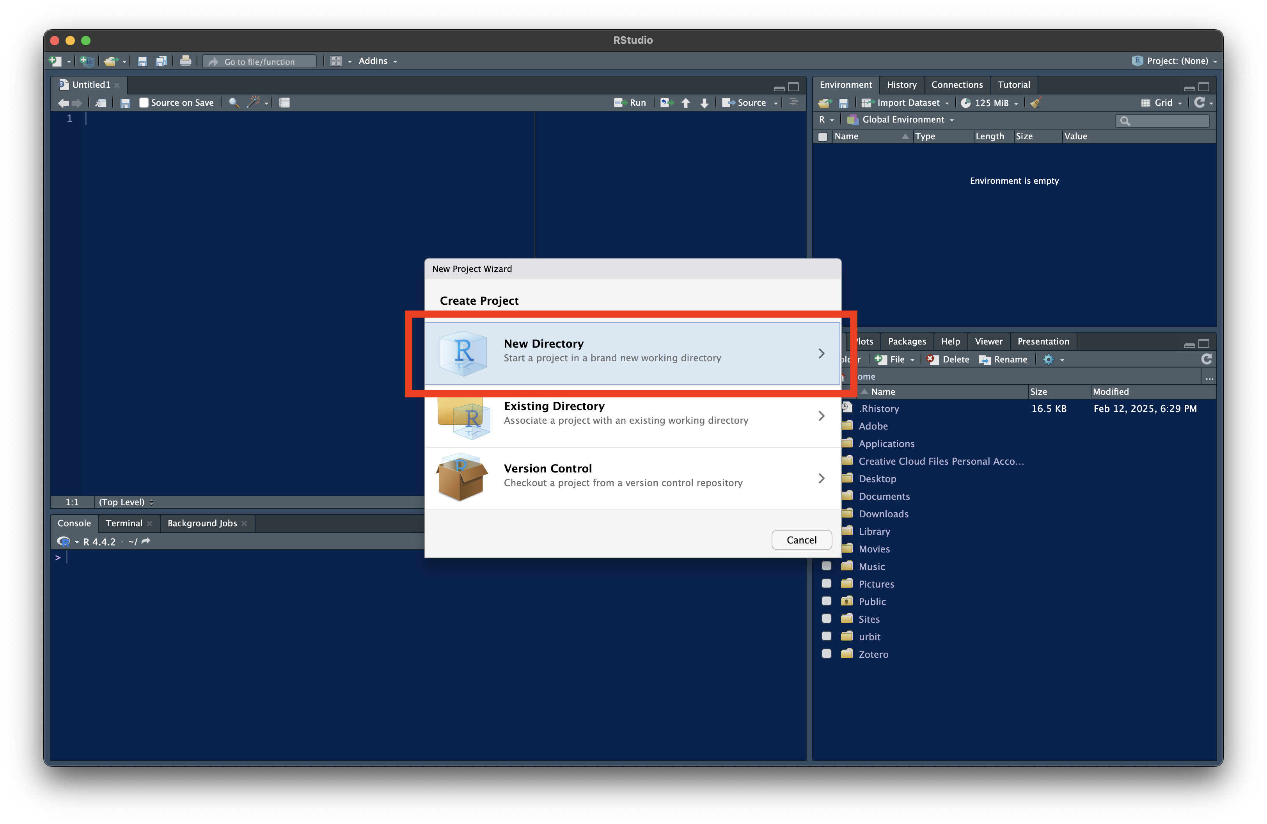Viewport: 1267px width, 824px height.
Task: Switch to the History tab
Action: [901, 85]
